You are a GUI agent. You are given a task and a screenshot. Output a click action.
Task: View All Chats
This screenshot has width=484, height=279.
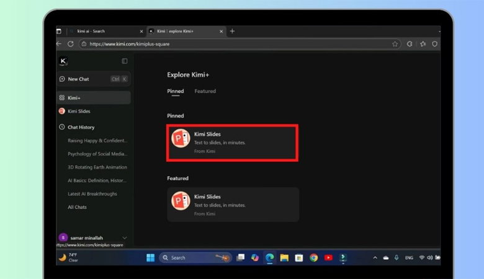tap(77, 207)
